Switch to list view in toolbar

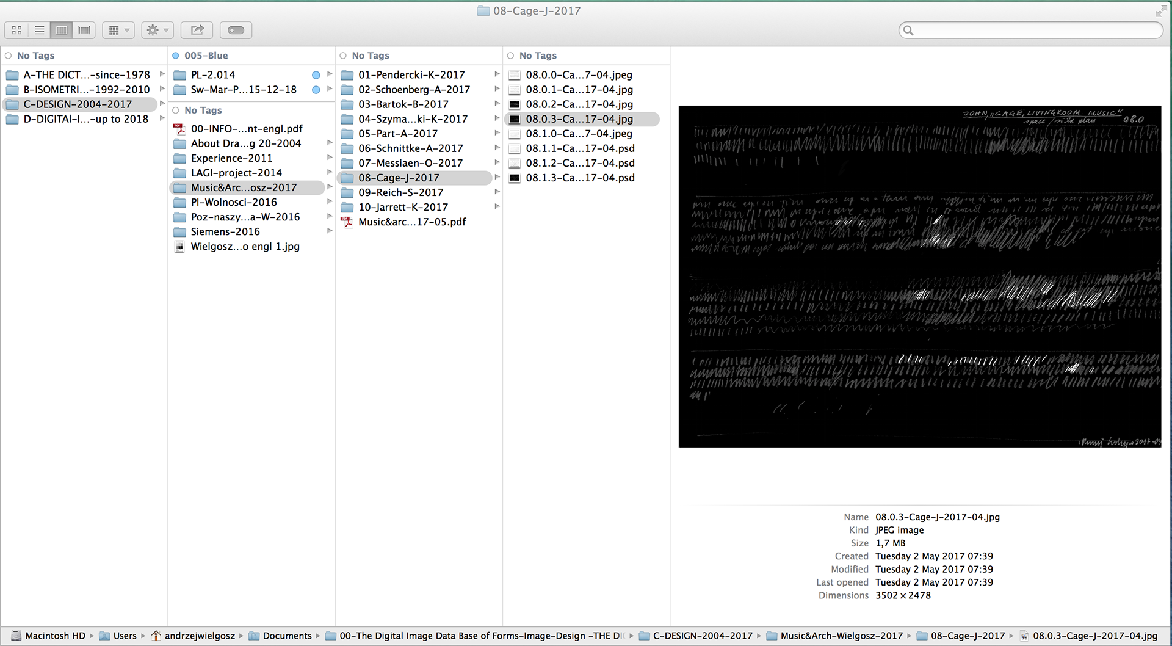click(x=40, y=30)
